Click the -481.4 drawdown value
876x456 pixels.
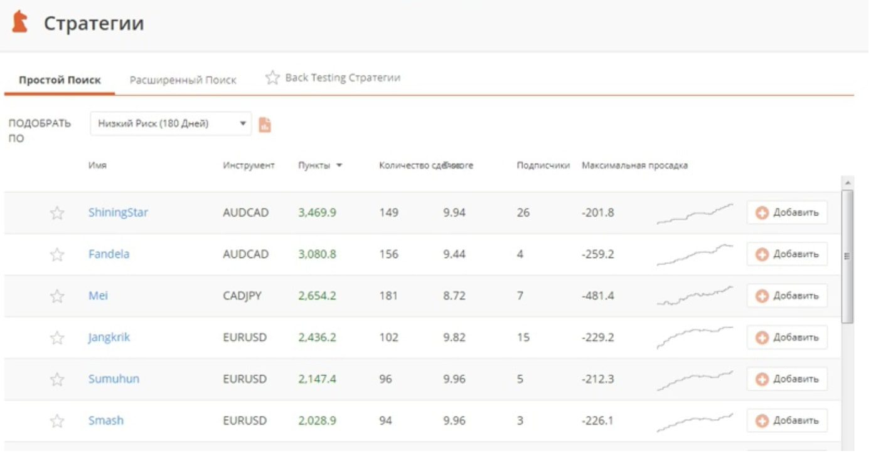pos(597,296)
